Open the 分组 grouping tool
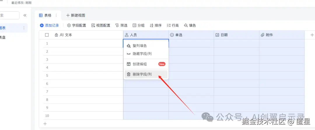 coord(139,25)
